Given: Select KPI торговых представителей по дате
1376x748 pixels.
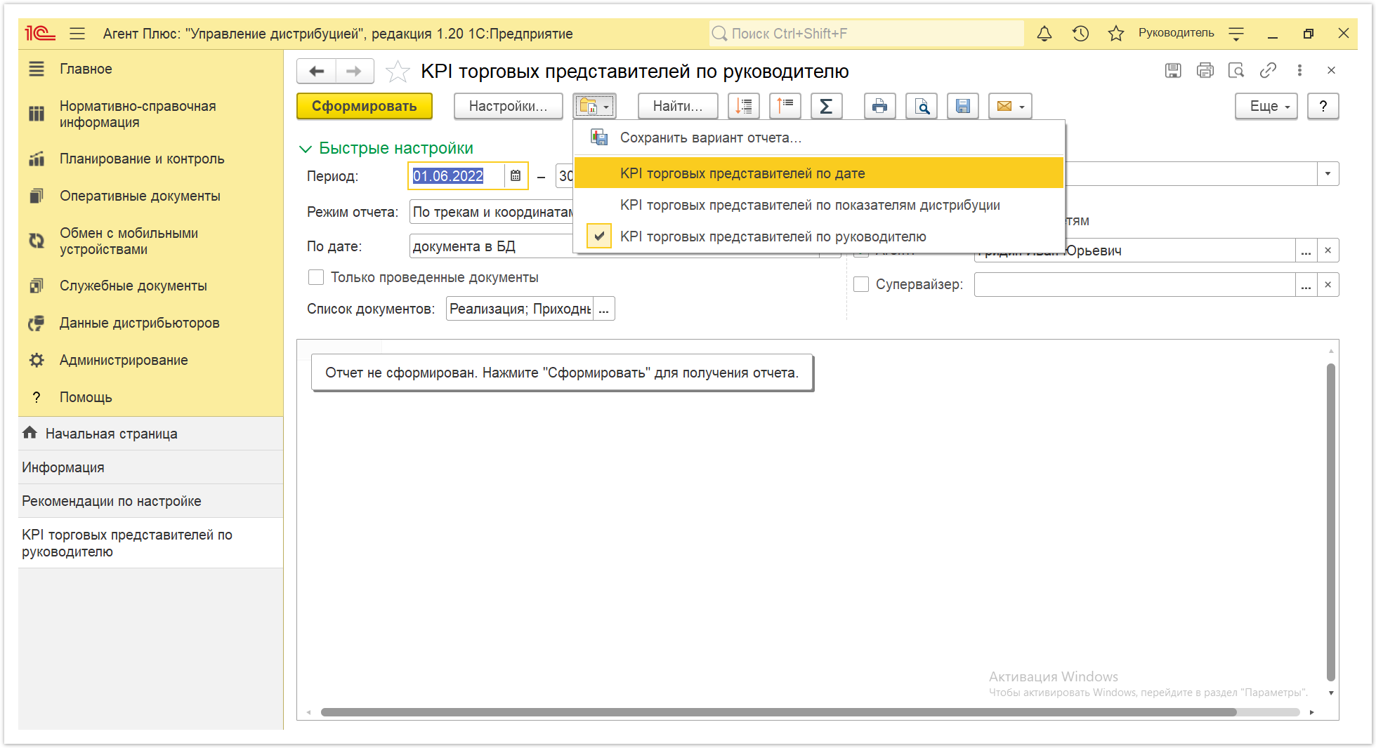Looking at the screenshot, I should 818,173.
